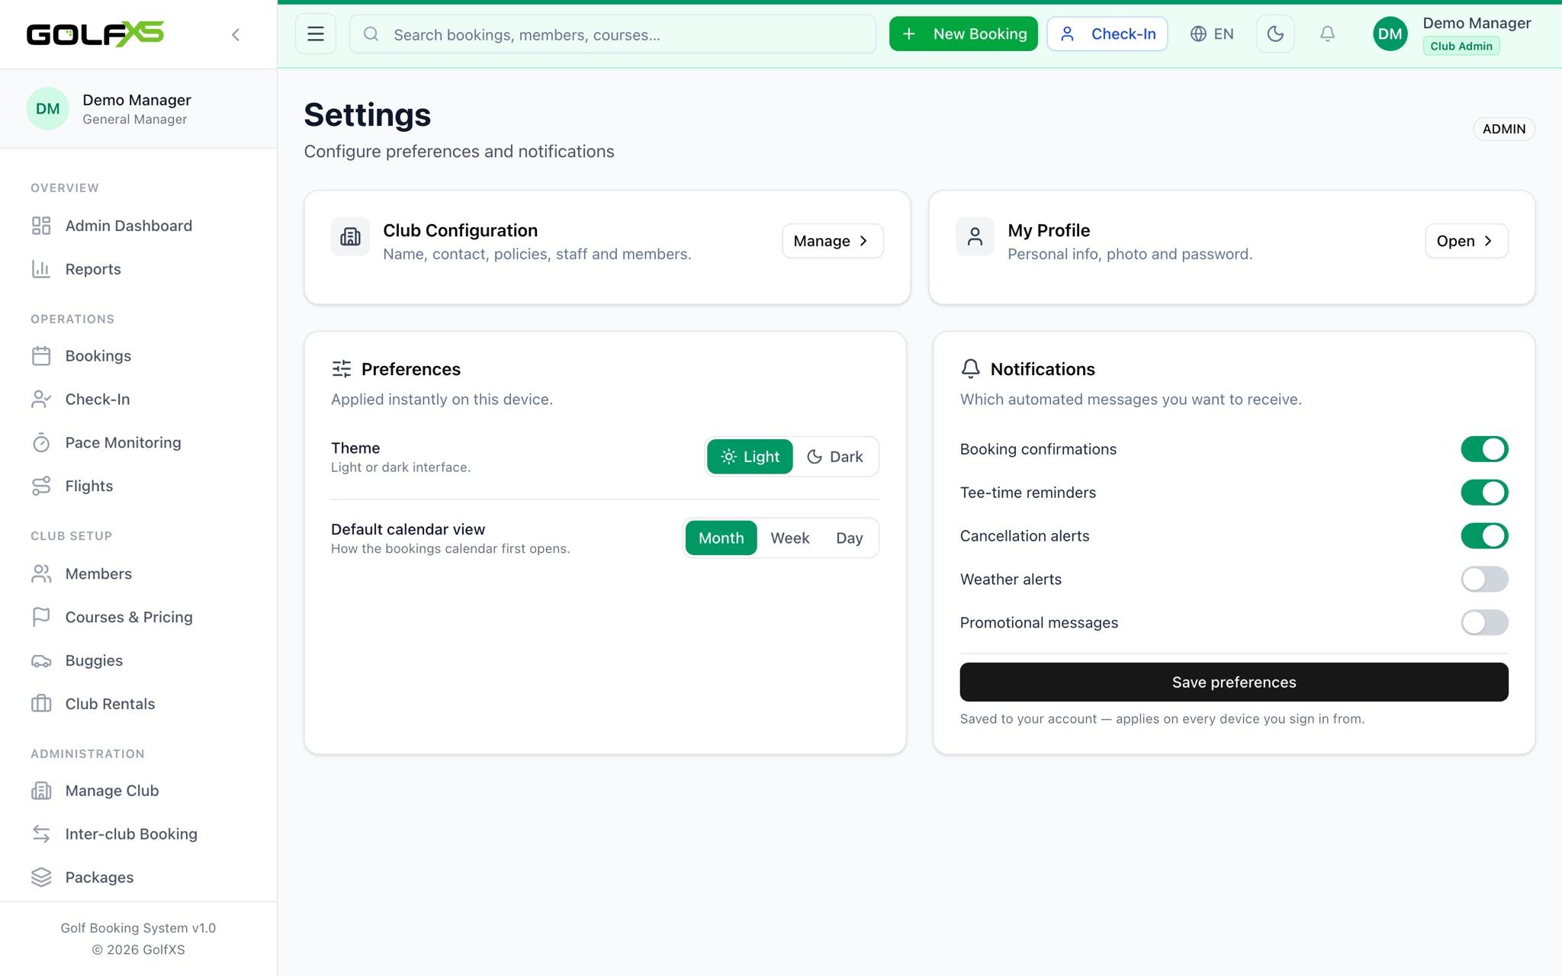Click the hamburger menu icon
1562x976 pixels.
(x=316, y=34)
